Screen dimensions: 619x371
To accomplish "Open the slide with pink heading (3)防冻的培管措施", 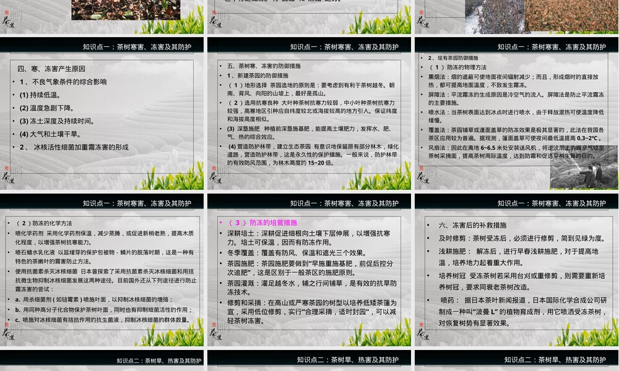I will pos(309,270).
